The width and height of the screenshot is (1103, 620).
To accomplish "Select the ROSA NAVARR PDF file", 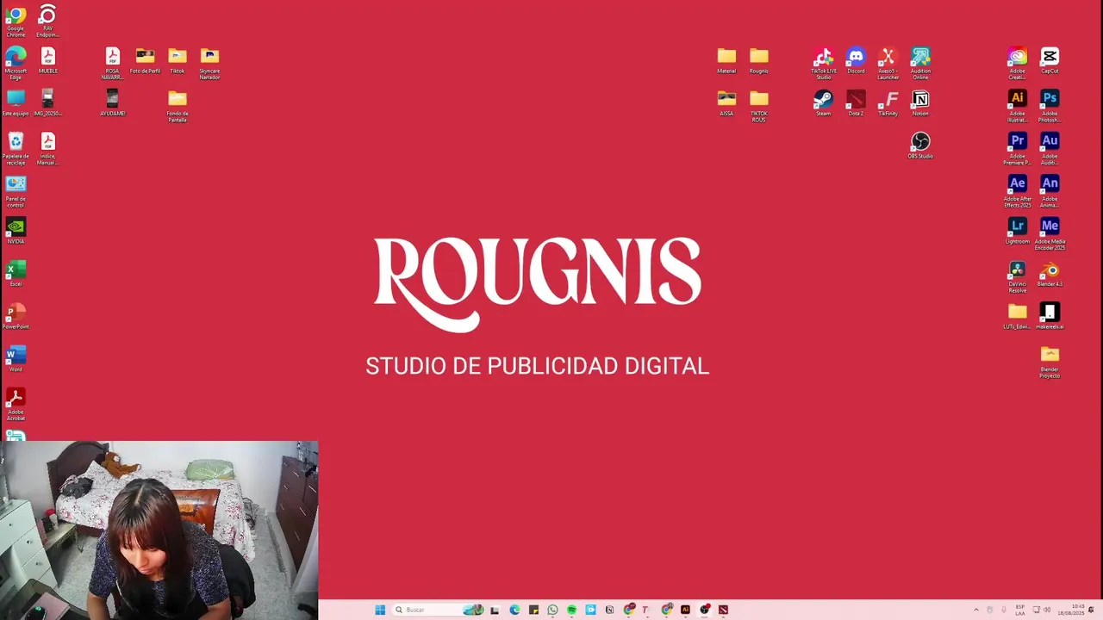I will click(x=112, y=63).
